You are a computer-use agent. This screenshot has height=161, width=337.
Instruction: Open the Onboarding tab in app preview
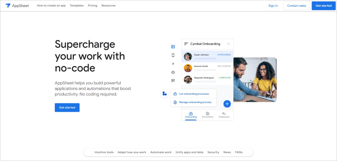click(191, 115)
